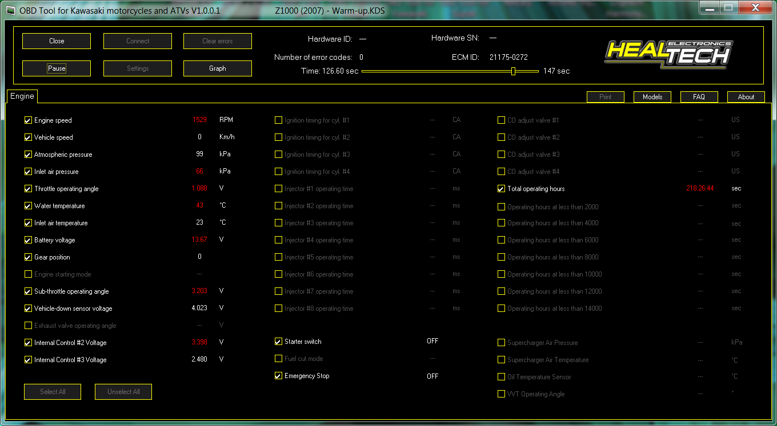Uncheck the Engine speed checkbox
The width and height of the screenshot is (777, 426).
28,120
